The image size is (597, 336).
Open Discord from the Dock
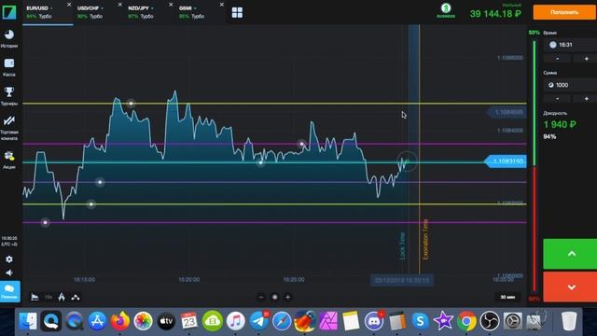point(374,321)
